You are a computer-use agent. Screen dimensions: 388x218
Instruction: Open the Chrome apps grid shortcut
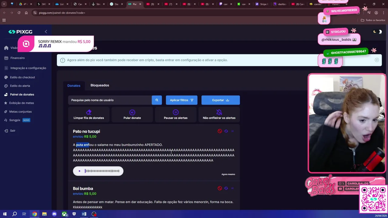coord(4,20)
